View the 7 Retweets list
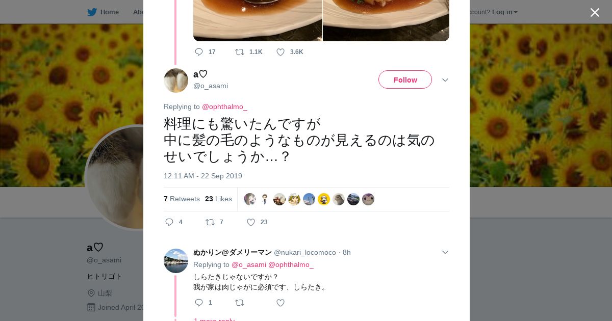The height and width of the screenshot is (321, 612). (x=182, y=199)
